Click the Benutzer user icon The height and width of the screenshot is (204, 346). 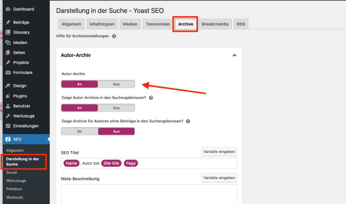[x=8, y=106]
